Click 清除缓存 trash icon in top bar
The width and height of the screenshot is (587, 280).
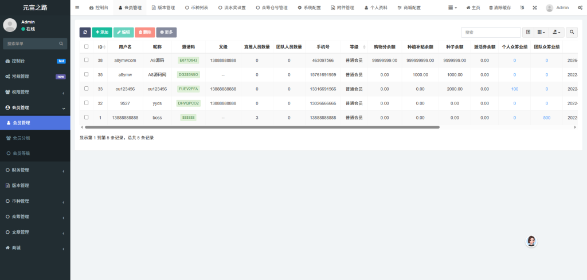[x=500, y=7]
